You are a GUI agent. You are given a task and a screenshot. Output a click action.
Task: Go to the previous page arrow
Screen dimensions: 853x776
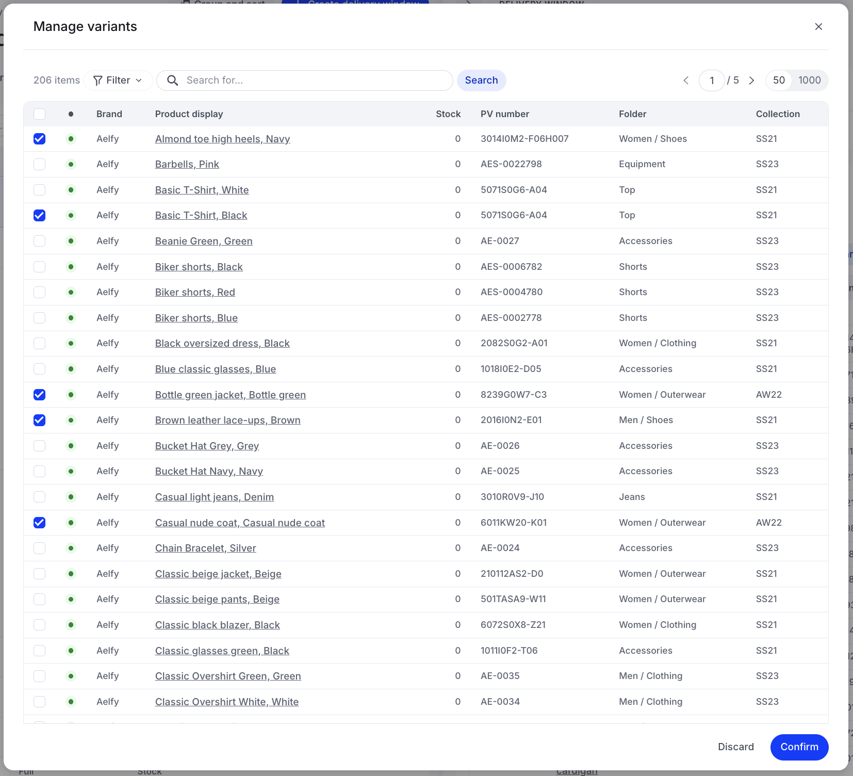pyautogui.click(x=686, y=80)
